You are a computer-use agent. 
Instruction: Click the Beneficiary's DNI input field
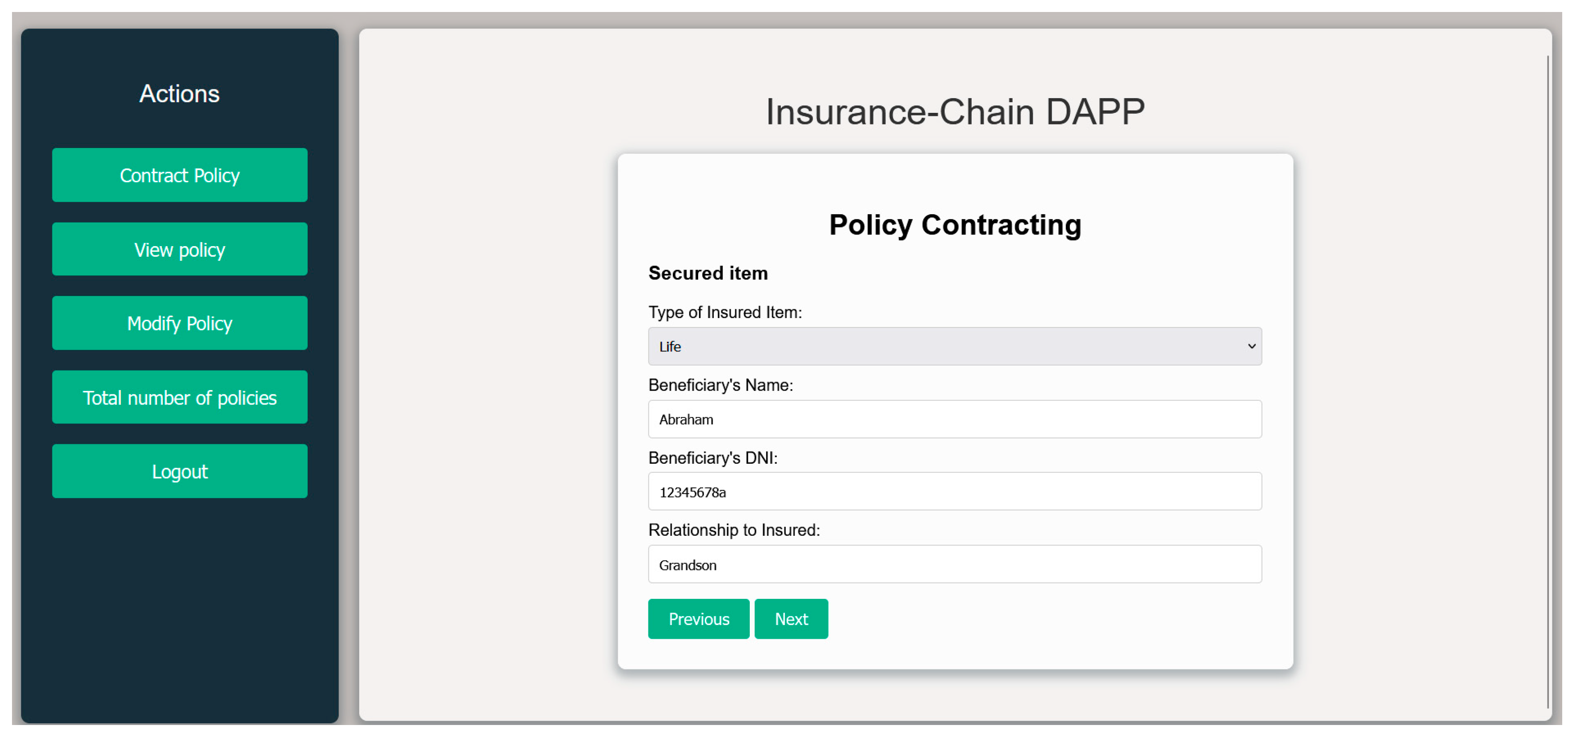pos(954,492)
